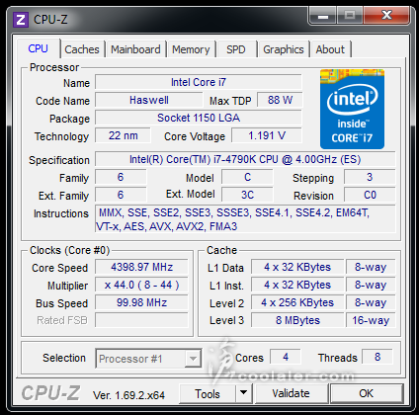This screenshot has height=415, width=419.
Task: Click the OK button
Action: pyautogui.click(x=367, y=393)
